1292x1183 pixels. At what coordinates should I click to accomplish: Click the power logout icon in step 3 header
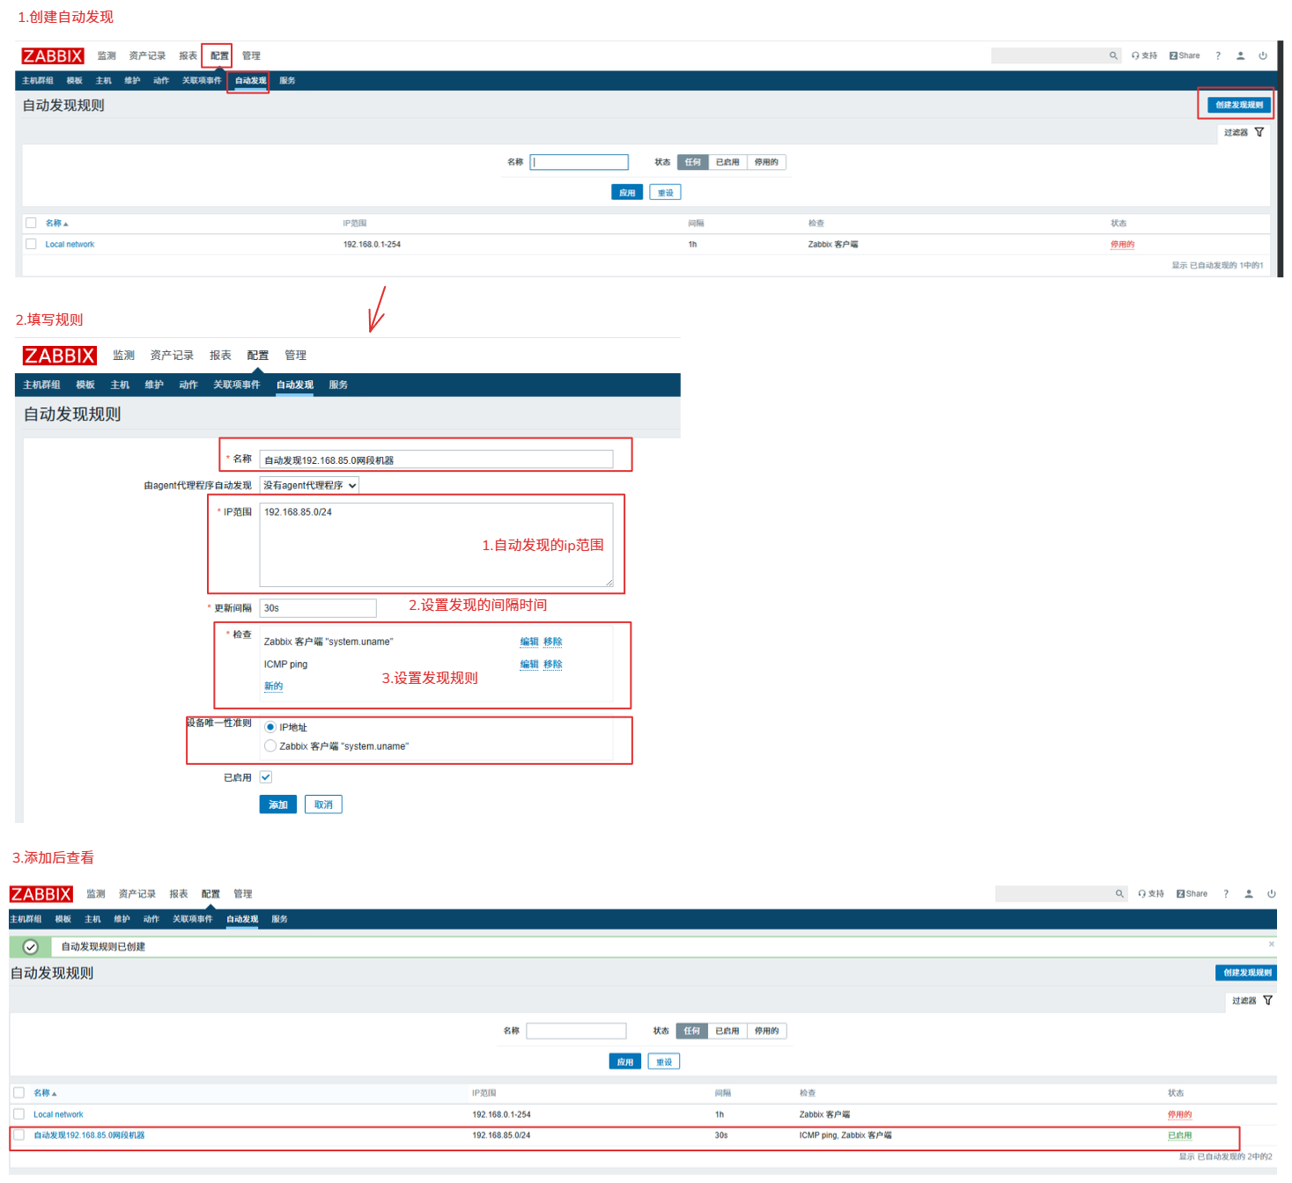(x=1272, y=893)
